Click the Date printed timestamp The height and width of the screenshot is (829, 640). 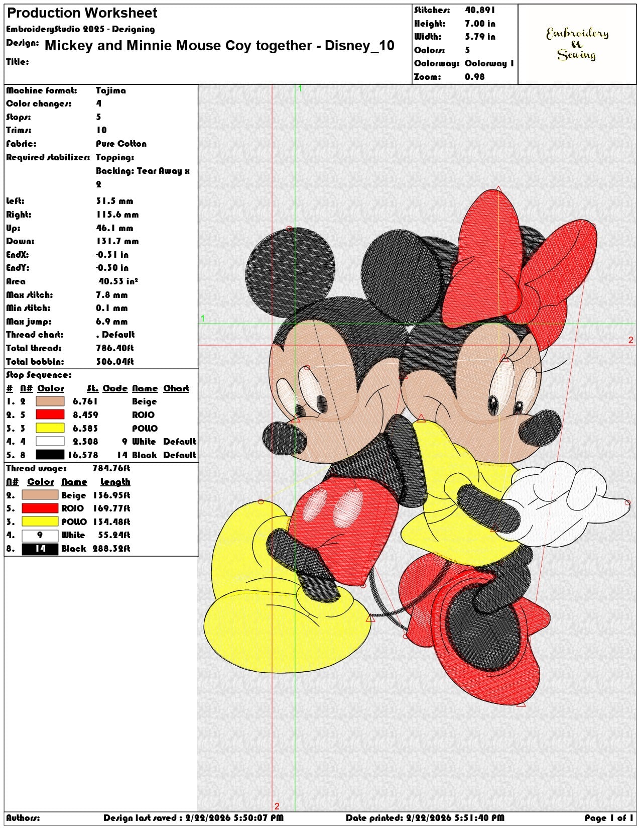(425, 818)
